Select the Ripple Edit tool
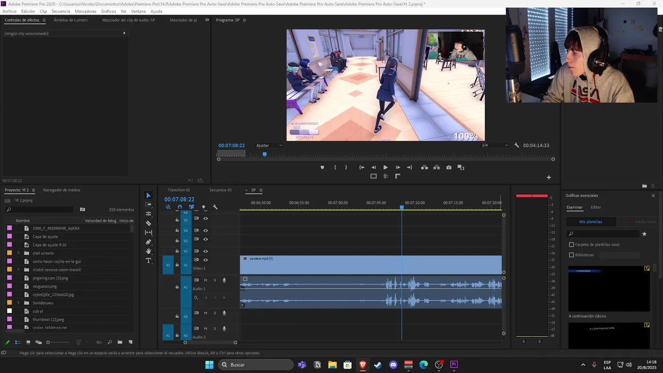Image resolution: width=663 pixels, height=373 pixels. [149, 214]
